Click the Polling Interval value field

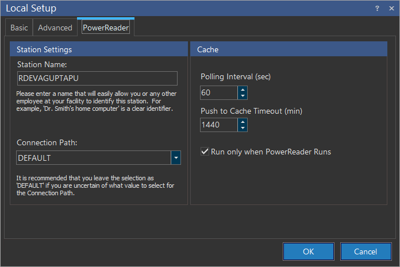click(218, 92)
